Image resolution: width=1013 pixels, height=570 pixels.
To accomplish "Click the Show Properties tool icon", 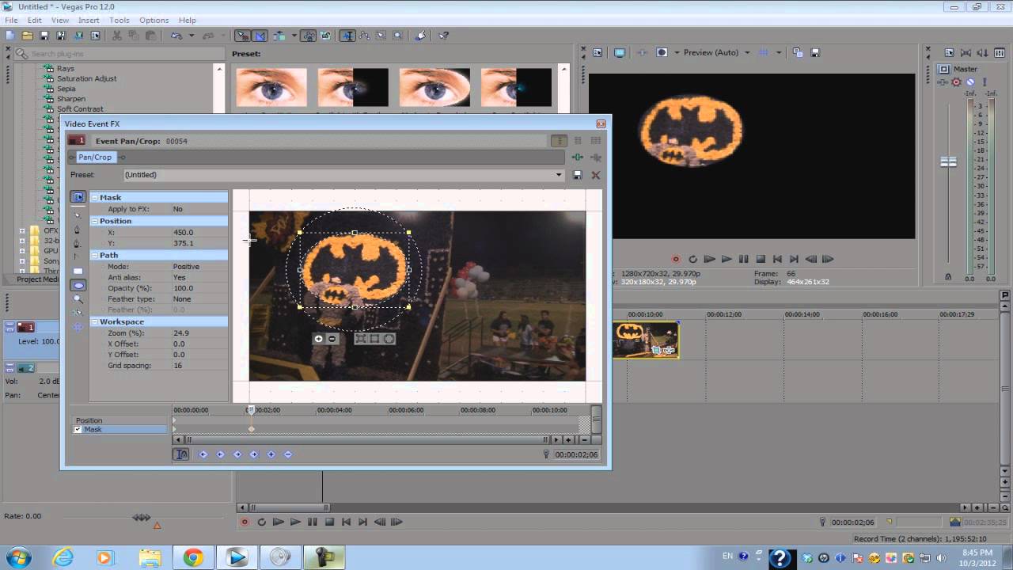I will click(x=78, y=196).
